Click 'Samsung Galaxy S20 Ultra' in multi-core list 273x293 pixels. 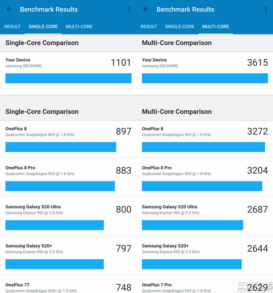[x=169, y=207]
